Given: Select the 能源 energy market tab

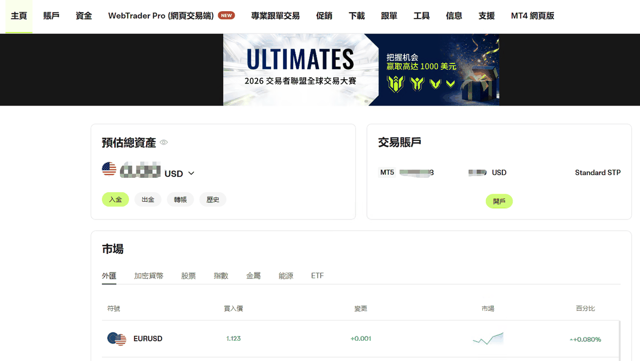Looking at the screenshot, I should (286, 276).
